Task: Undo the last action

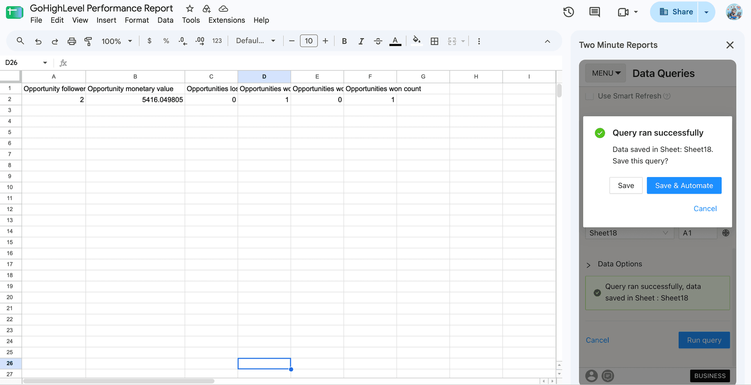Action: tap(38, 41)
